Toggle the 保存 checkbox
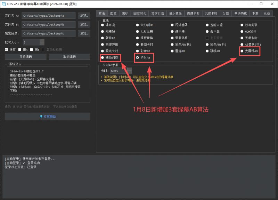The image size is (278, 200). [x=7, y=49]
